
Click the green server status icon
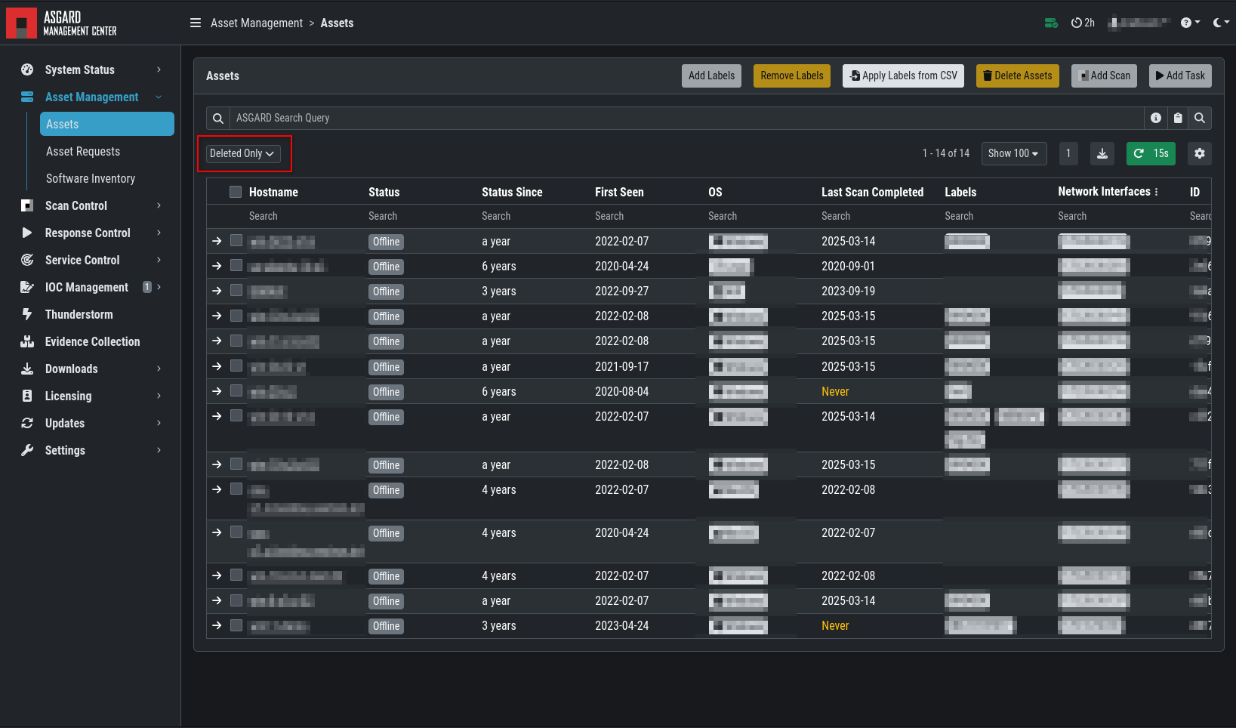tap(1051, 23)
